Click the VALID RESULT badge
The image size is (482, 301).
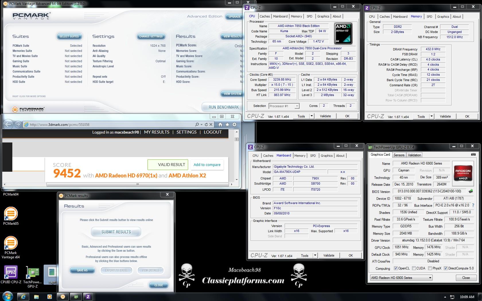[x=168, y=165]
